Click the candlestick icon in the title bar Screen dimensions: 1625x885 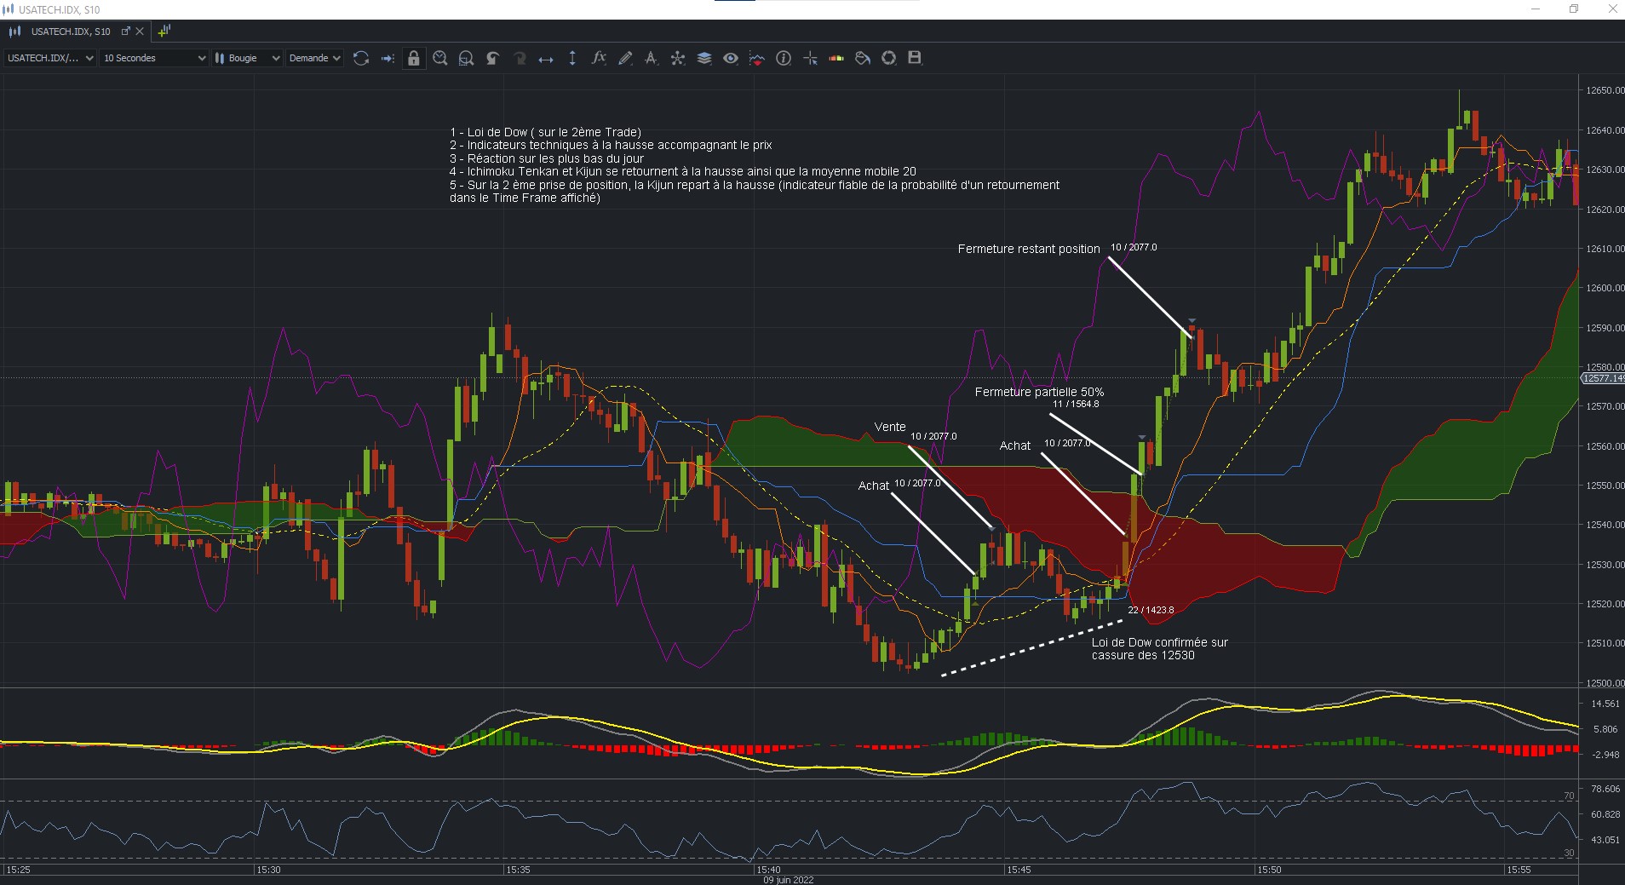[x=9, y=9]
